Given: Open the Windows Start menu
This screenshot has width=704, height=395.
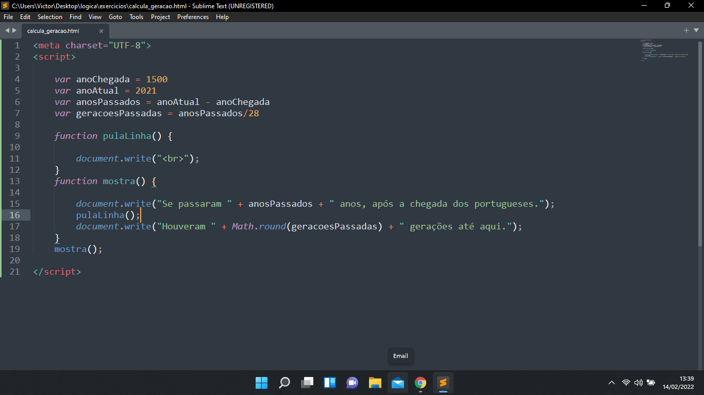Looking at the screenshot, I should 262,383.
